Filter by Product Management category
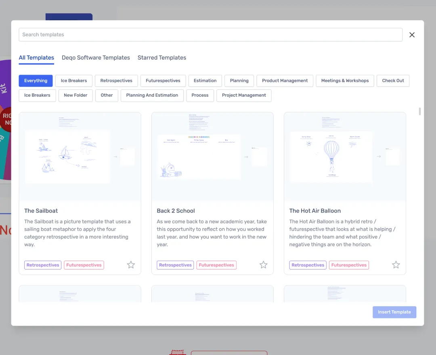 click(x=285, y=81)
